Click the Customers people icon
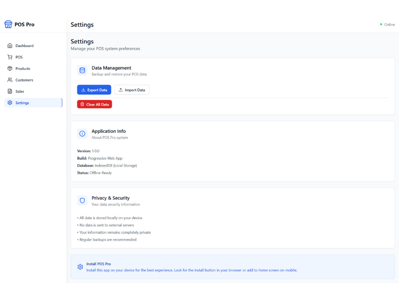This screenshot has width=399, height=299. click(x=10, y=80)
